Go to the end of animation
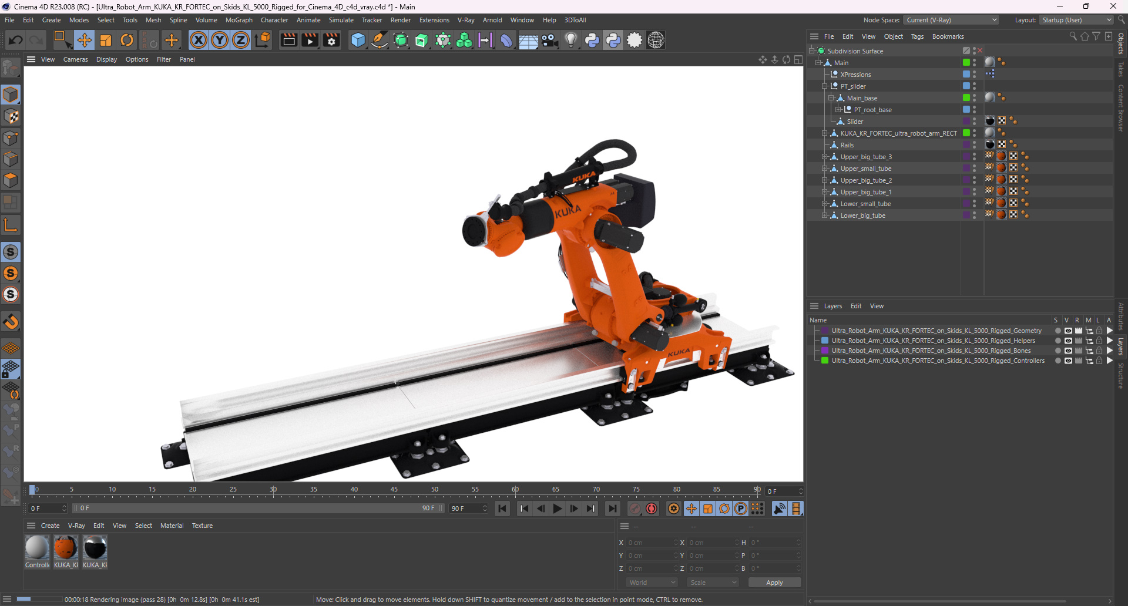The image size is (1128, 606). (613, 509)
